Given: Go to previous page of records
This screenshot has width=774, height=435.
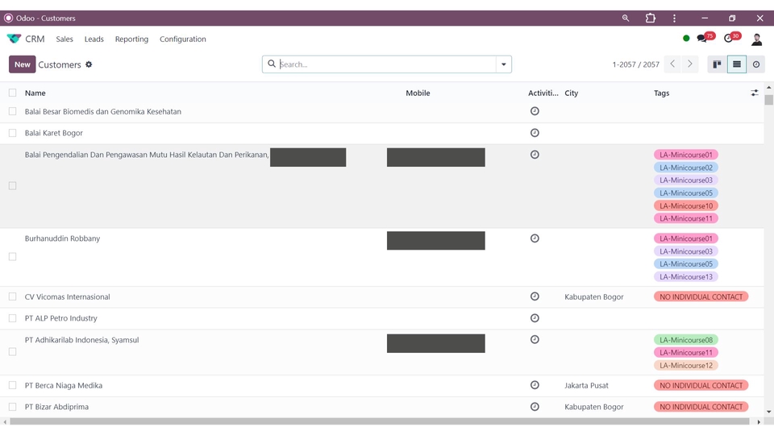Looking at the screenshot, I should 672,64.
